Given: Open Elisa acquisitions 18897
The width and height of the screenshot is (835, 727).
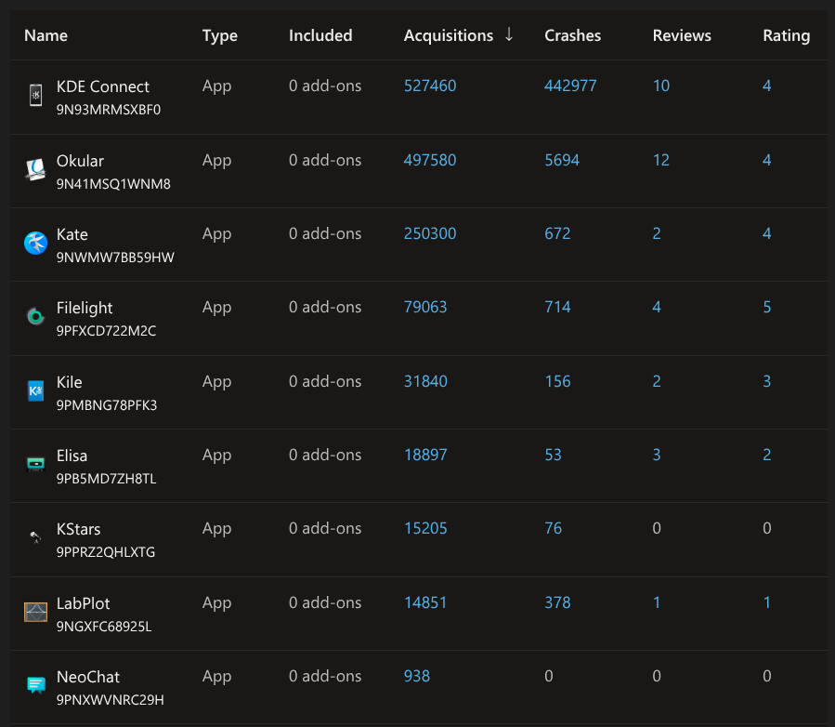Looking at the screenshot, I should [425, 456].
